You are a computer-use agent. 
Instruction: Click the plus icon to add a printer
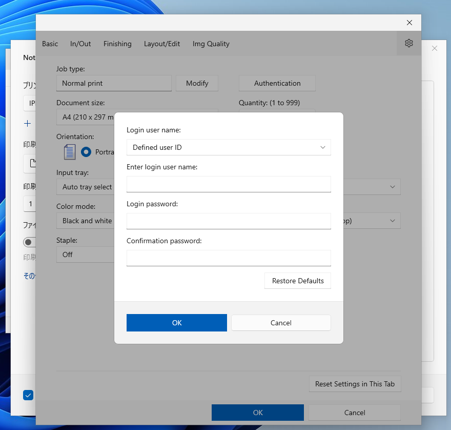[x=28, y=123]
